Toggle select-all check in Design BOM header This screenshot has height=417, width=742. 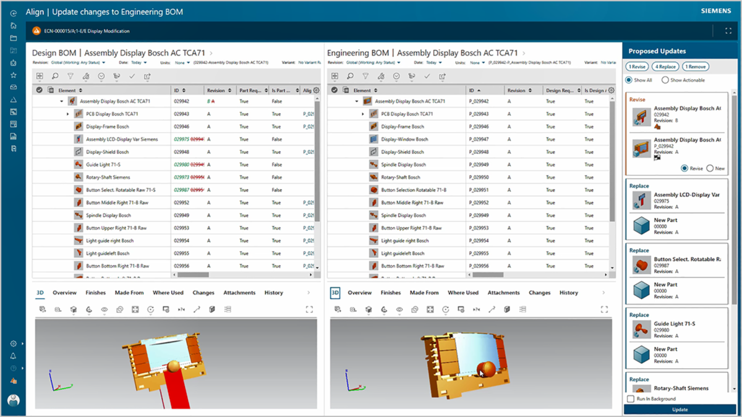[40, 90]
